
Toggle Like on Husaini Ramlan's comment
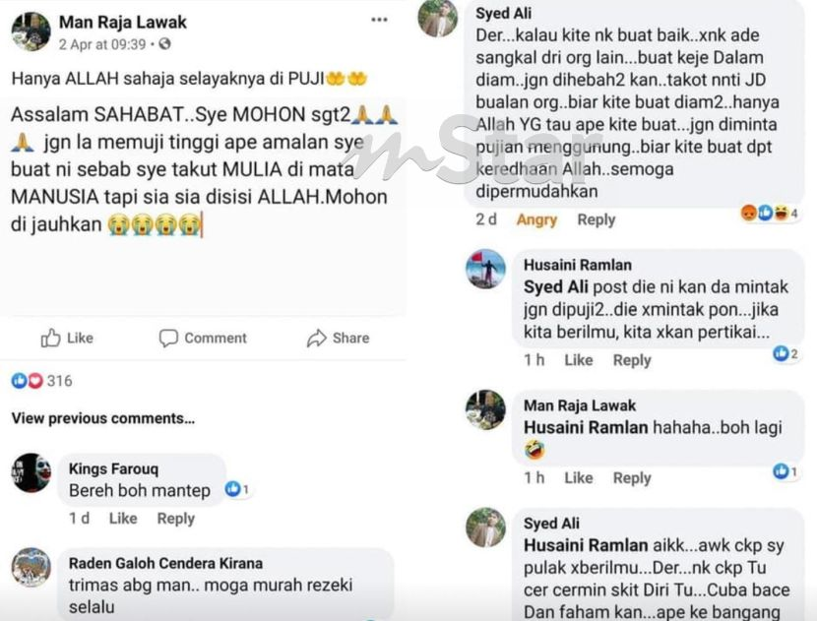tap(579, 360)
